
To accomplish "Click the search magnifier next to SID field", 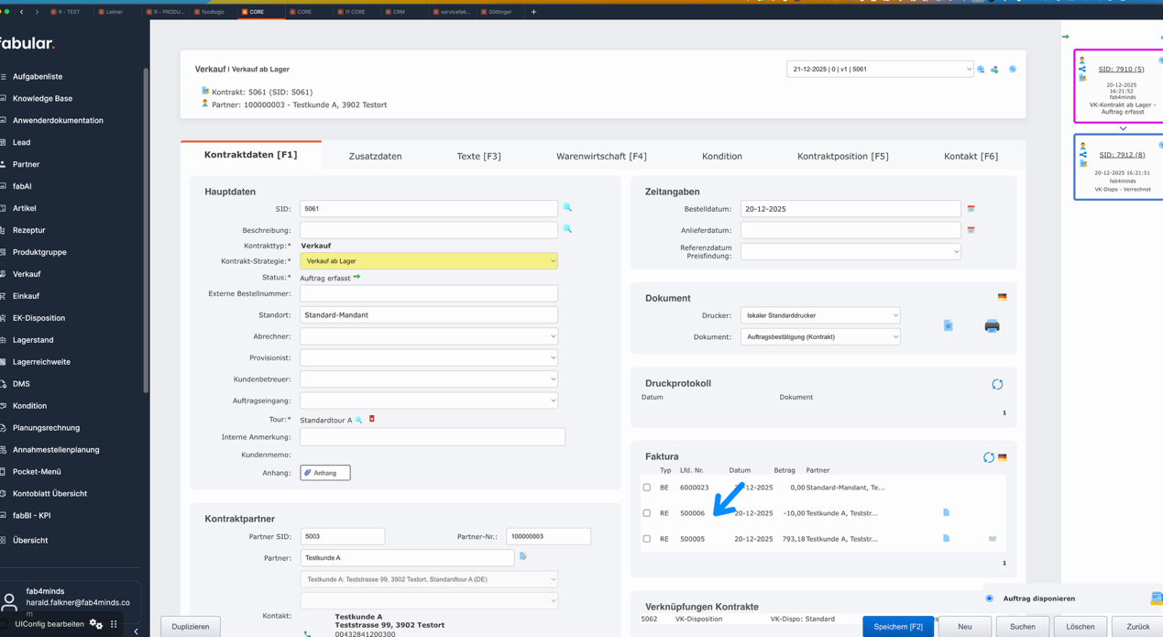I will [567, 208].
